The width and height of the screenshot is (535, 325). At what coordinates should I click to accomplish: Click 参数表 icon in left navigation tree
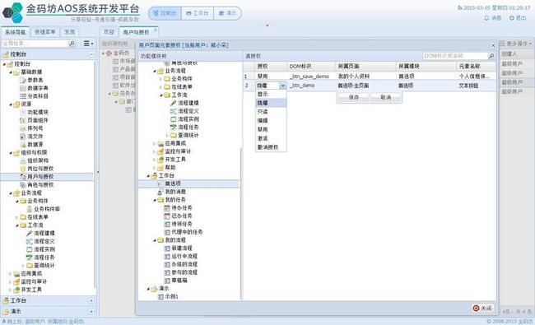point(22,80)
